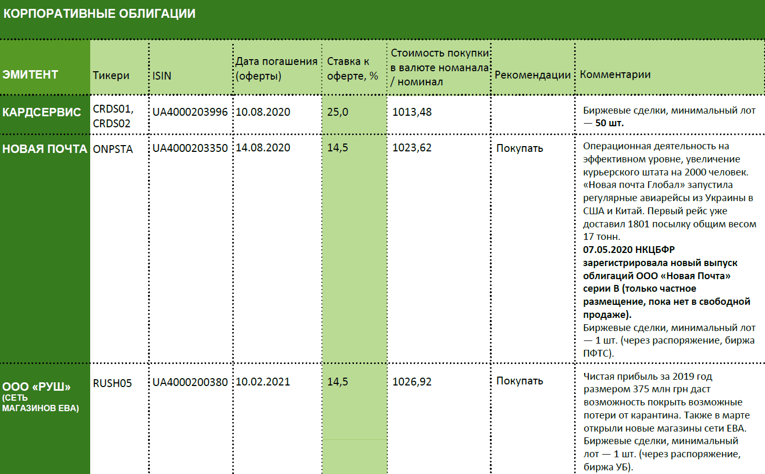Click the Рекомендации column header

532,75
